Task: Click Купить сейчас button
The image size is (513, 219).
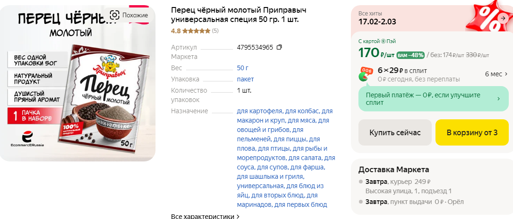Action: tap(395, 132)
